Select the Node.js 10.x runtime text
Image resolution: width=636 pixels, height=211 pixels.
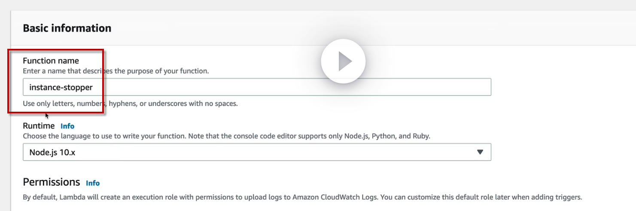[x=52, y=152]
